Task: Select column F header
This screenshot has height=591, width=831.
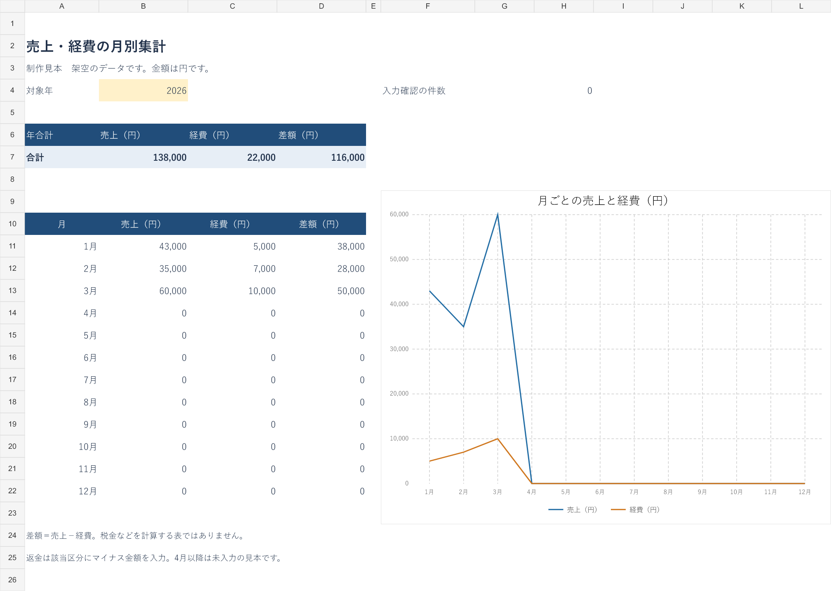Action: (x=427, y=6)
